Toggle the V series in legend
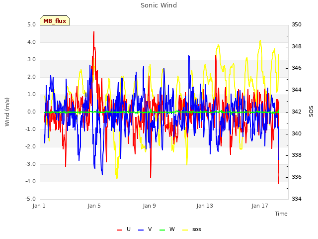The image size is (318, 239). coord(145,229)
